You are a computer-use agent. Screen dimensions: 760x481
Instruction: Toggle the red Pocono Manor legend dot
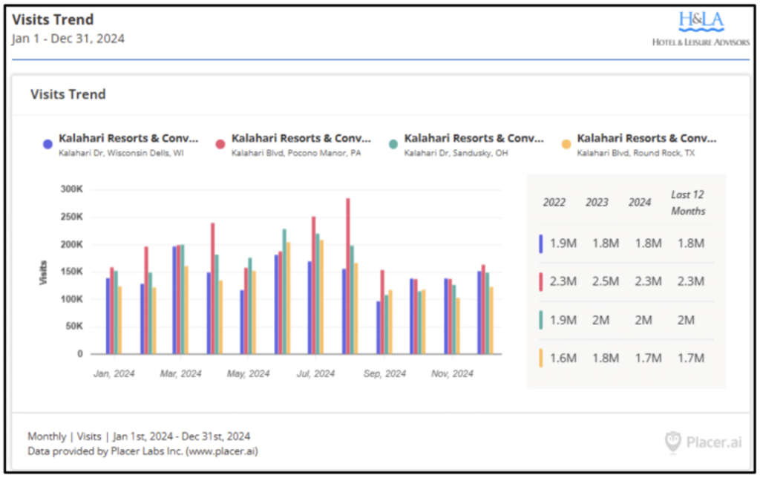tap(220, 144)
